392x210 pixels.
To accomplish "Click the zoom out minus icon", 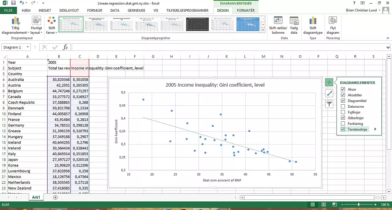I will pyautogui.click(x=342, y=205).
